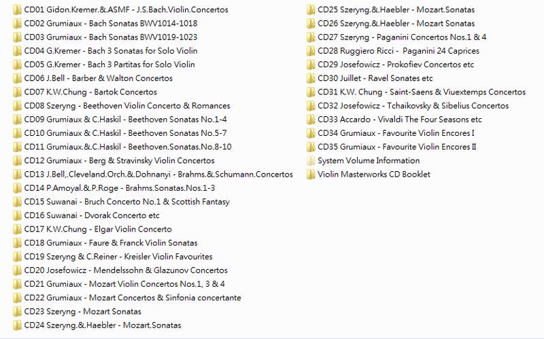Screen dimensions: 544x339
Task: Click folder icon beside CD28 Ruggiero Ricci
Action: (x=310, y=51)
